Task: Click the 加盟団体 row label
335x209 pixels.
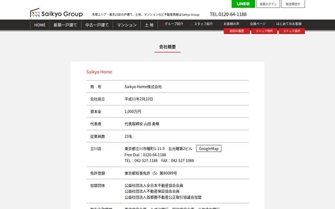Action: pos(98,185)
